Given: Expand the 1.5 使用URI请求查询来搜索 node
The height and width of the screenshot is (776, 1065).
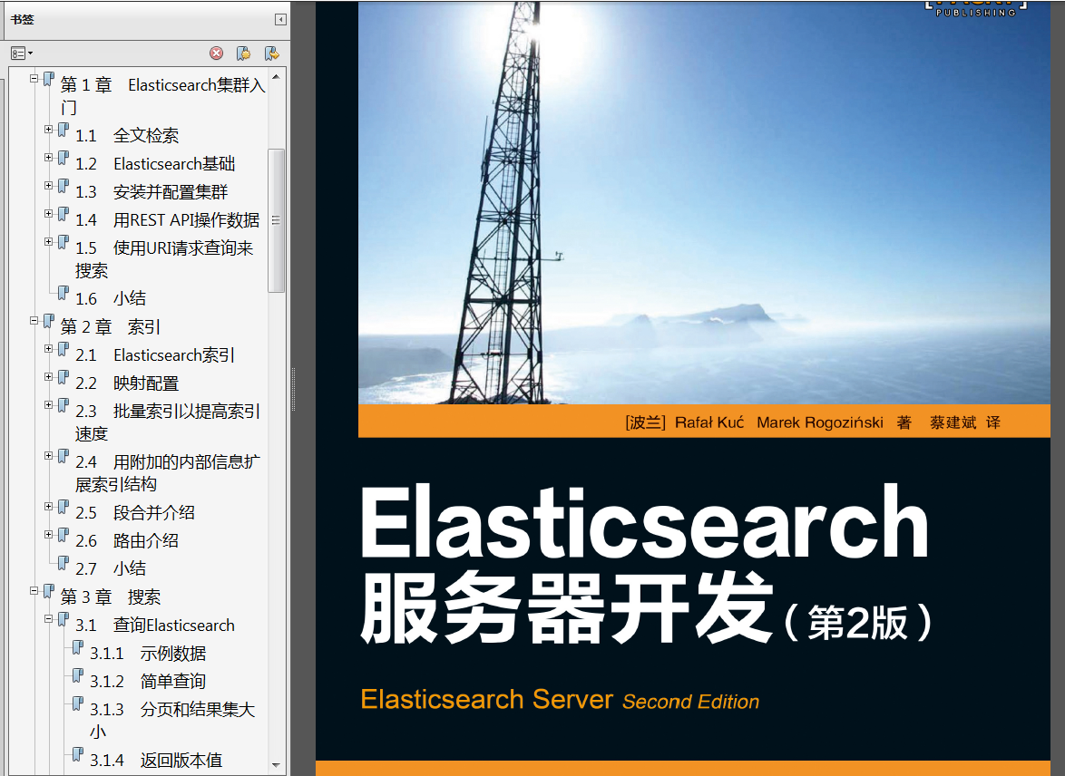Looking at the screenshot, I should click(x=49, y=242).
